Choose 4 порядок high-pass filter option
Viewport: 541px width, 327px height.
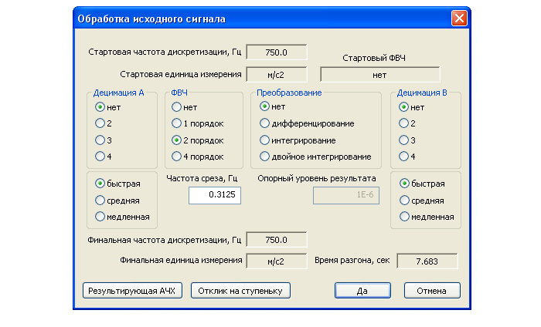pos(177,157)
